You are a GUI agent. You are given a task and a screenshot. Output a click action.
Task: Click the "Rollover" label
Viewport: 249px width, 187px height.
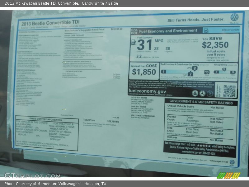(x=172, y=137)
